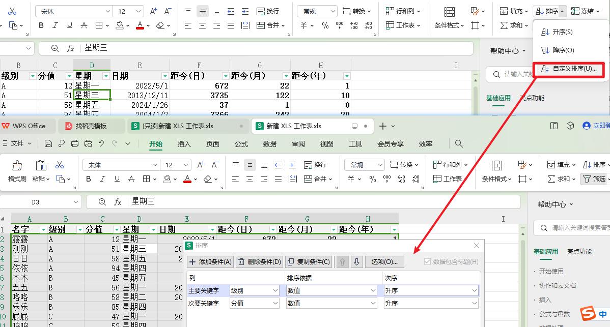Click the plus new-tab button in tab bar
This screenshot has height=327, width=610.
tap(383, 126)
